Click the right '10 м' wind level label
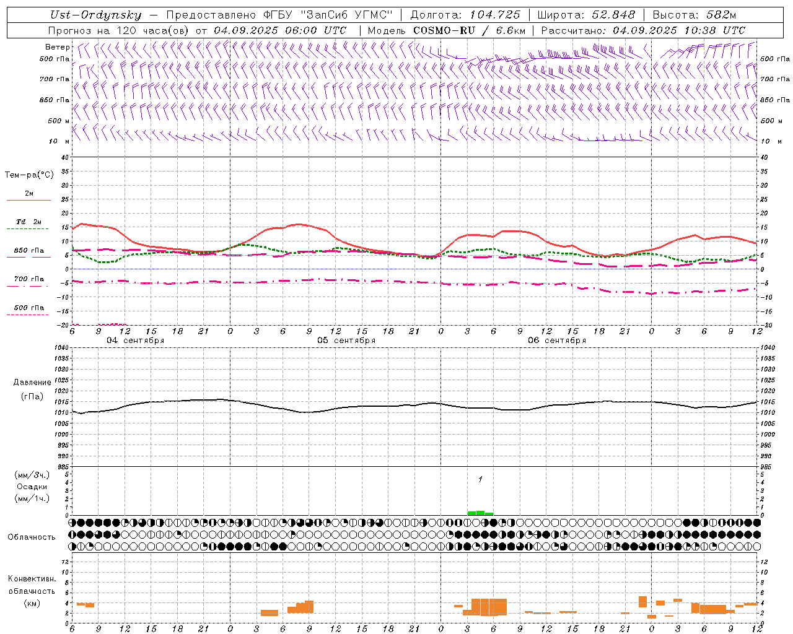This screenshot has height=634, width=793. tap(771, 141)
